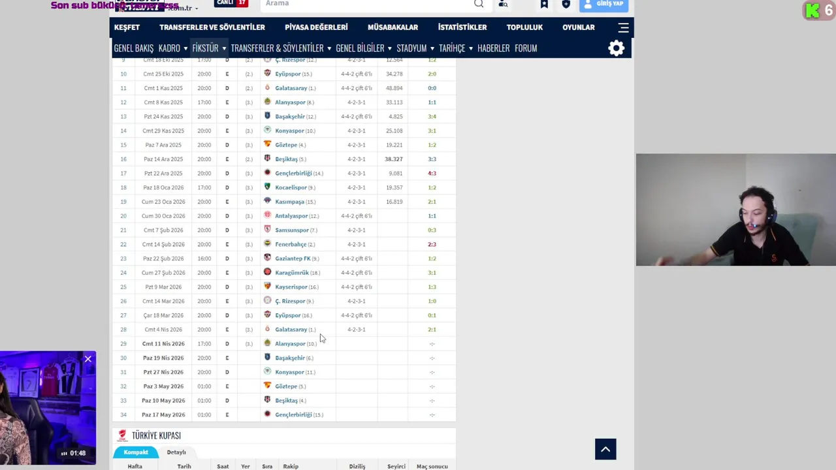Click the Konyaspor link in row 31
836x470 pixels.
pos(289,372)
